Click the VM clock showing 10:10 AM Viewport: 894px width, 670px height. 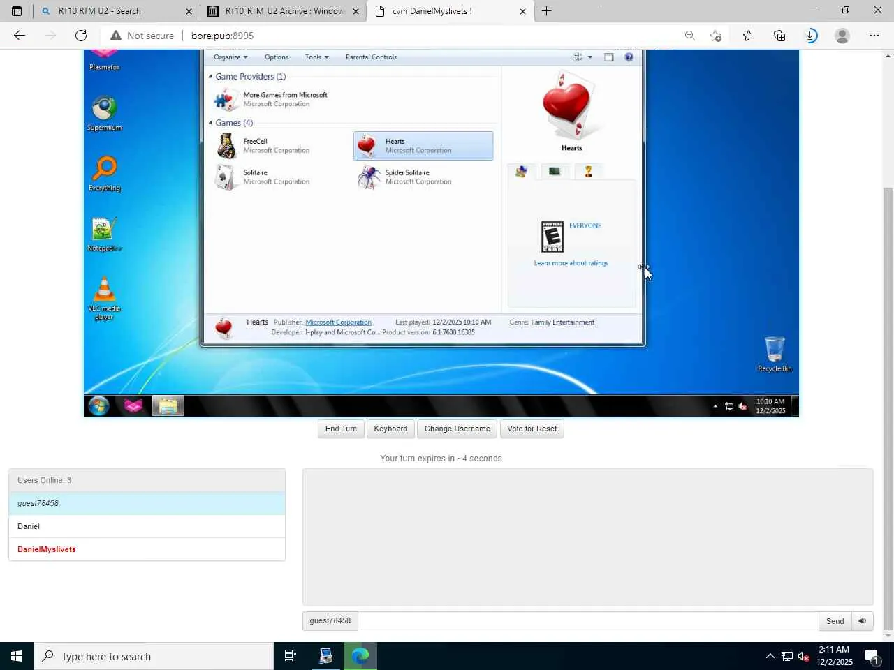pyautogui.click(x=770, y=406)
